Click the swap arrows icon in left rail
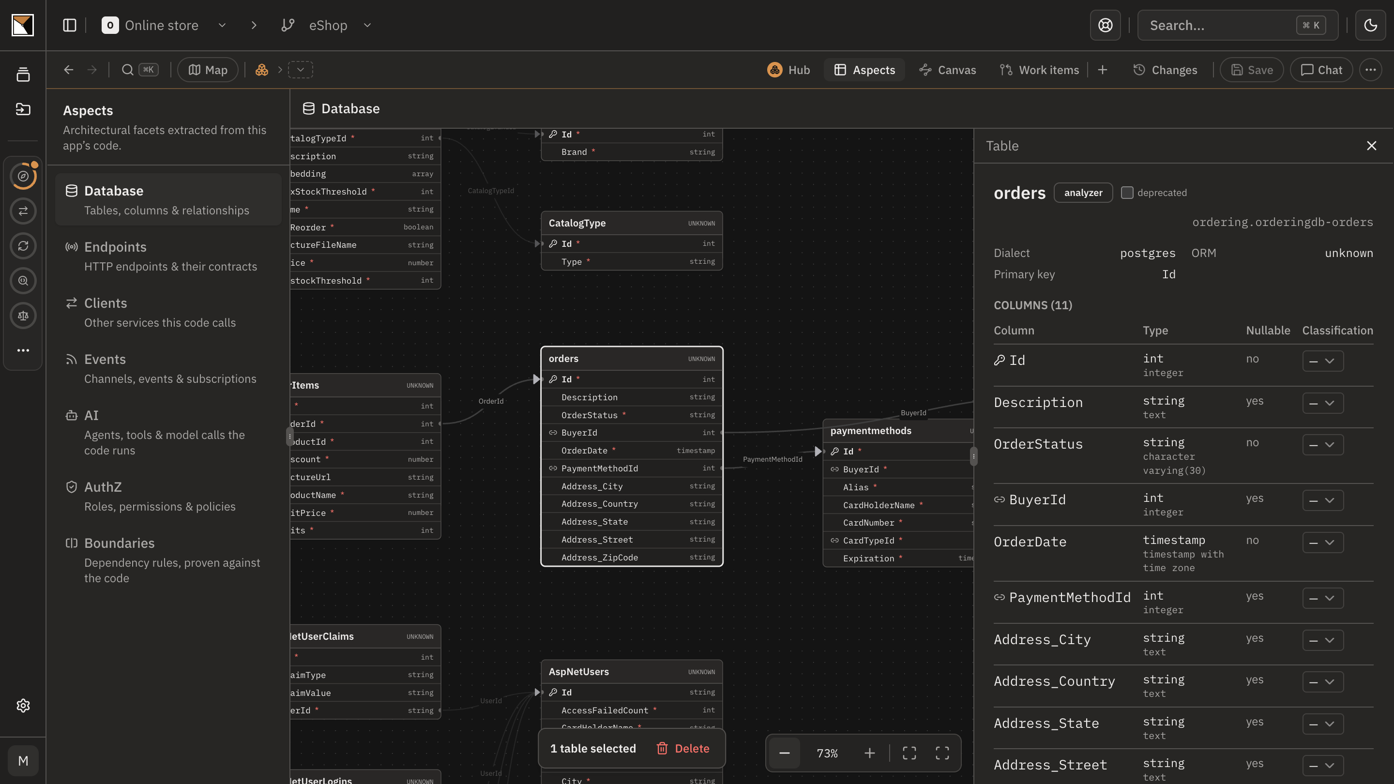The image size is (1394, 784). point(23,211)
